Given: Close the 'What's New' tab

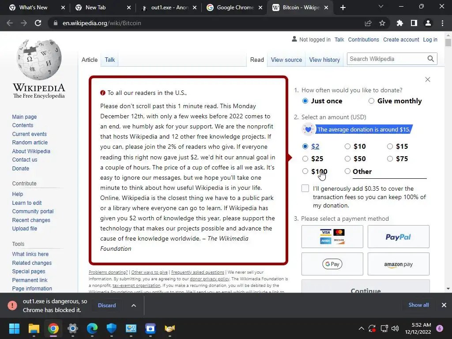Looking at the screenshot, I should (x=63, y=8).
